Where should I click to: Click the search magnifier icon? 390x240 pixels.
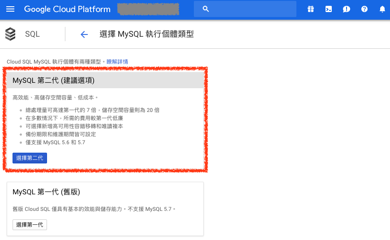tap(206, 9)
